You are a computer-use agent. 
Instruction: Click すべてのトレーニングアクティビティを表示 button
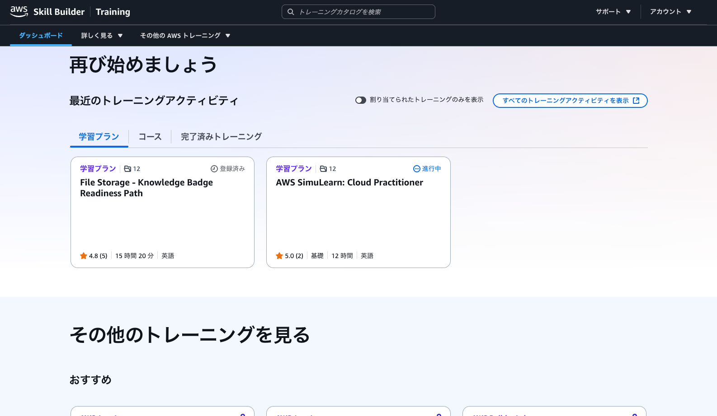tap(570, 101)
